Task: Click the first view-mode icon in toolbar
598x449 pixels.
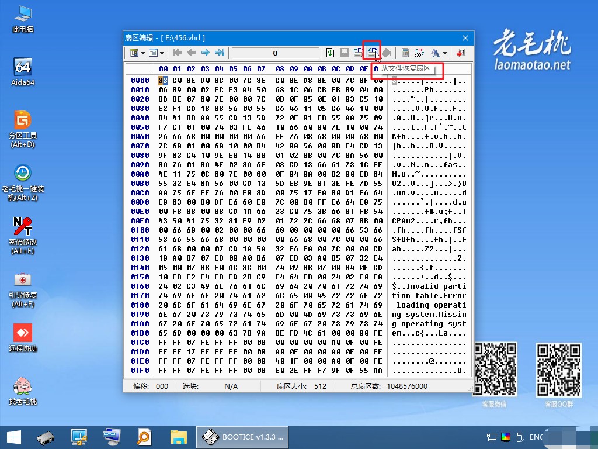Action: click(134, 53)
